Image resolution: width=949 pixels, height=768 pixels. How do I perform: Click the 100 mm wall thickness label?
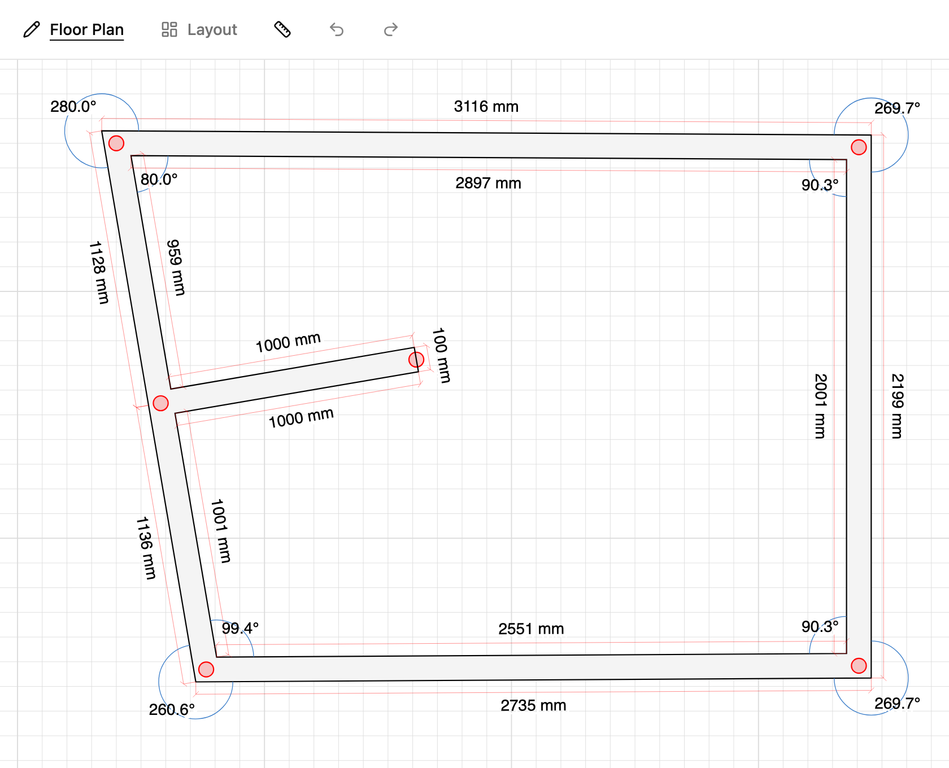pos(441,355)
